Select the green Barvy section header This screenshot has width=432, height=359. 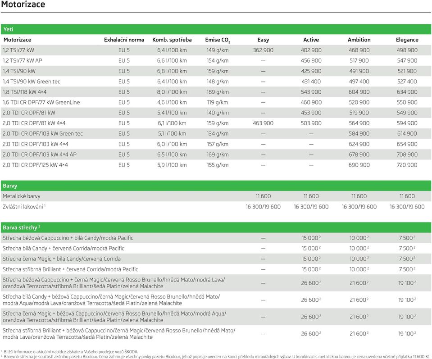[x=216, y=186]
